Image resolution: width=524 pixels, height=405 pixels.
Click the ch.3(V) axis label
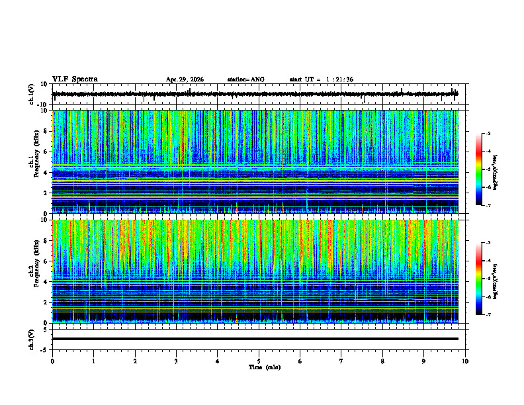tap(32, 339)
